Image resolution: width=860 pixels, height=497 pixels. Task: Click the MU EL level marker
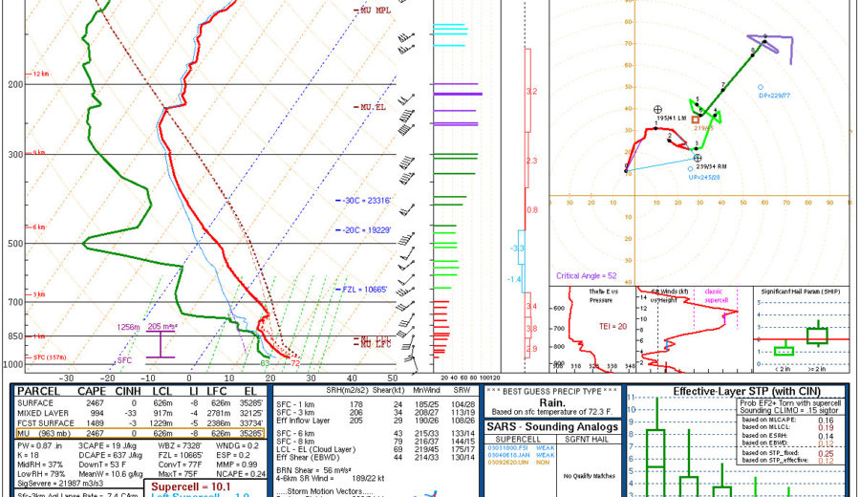coord(370,107)
